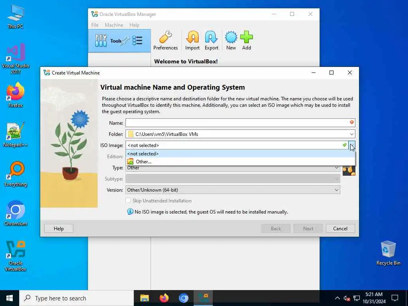
Task: Select Visual Studio 2017 desktop shortcut
Action: click(16, 59)
